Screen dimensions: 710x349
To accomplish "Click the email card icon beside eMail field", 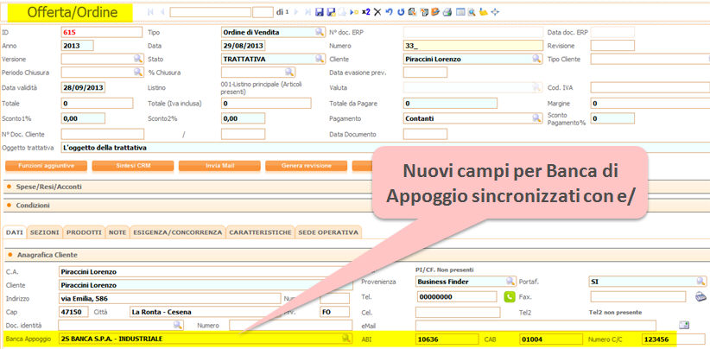I will coord(684,325).
